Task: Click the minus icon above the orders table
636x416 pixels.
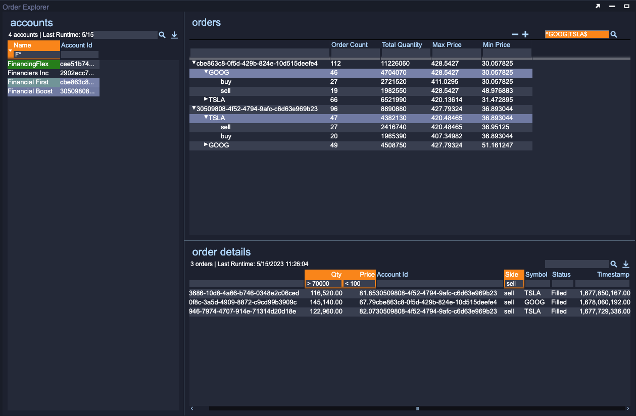Action: [x=515, y=34]
